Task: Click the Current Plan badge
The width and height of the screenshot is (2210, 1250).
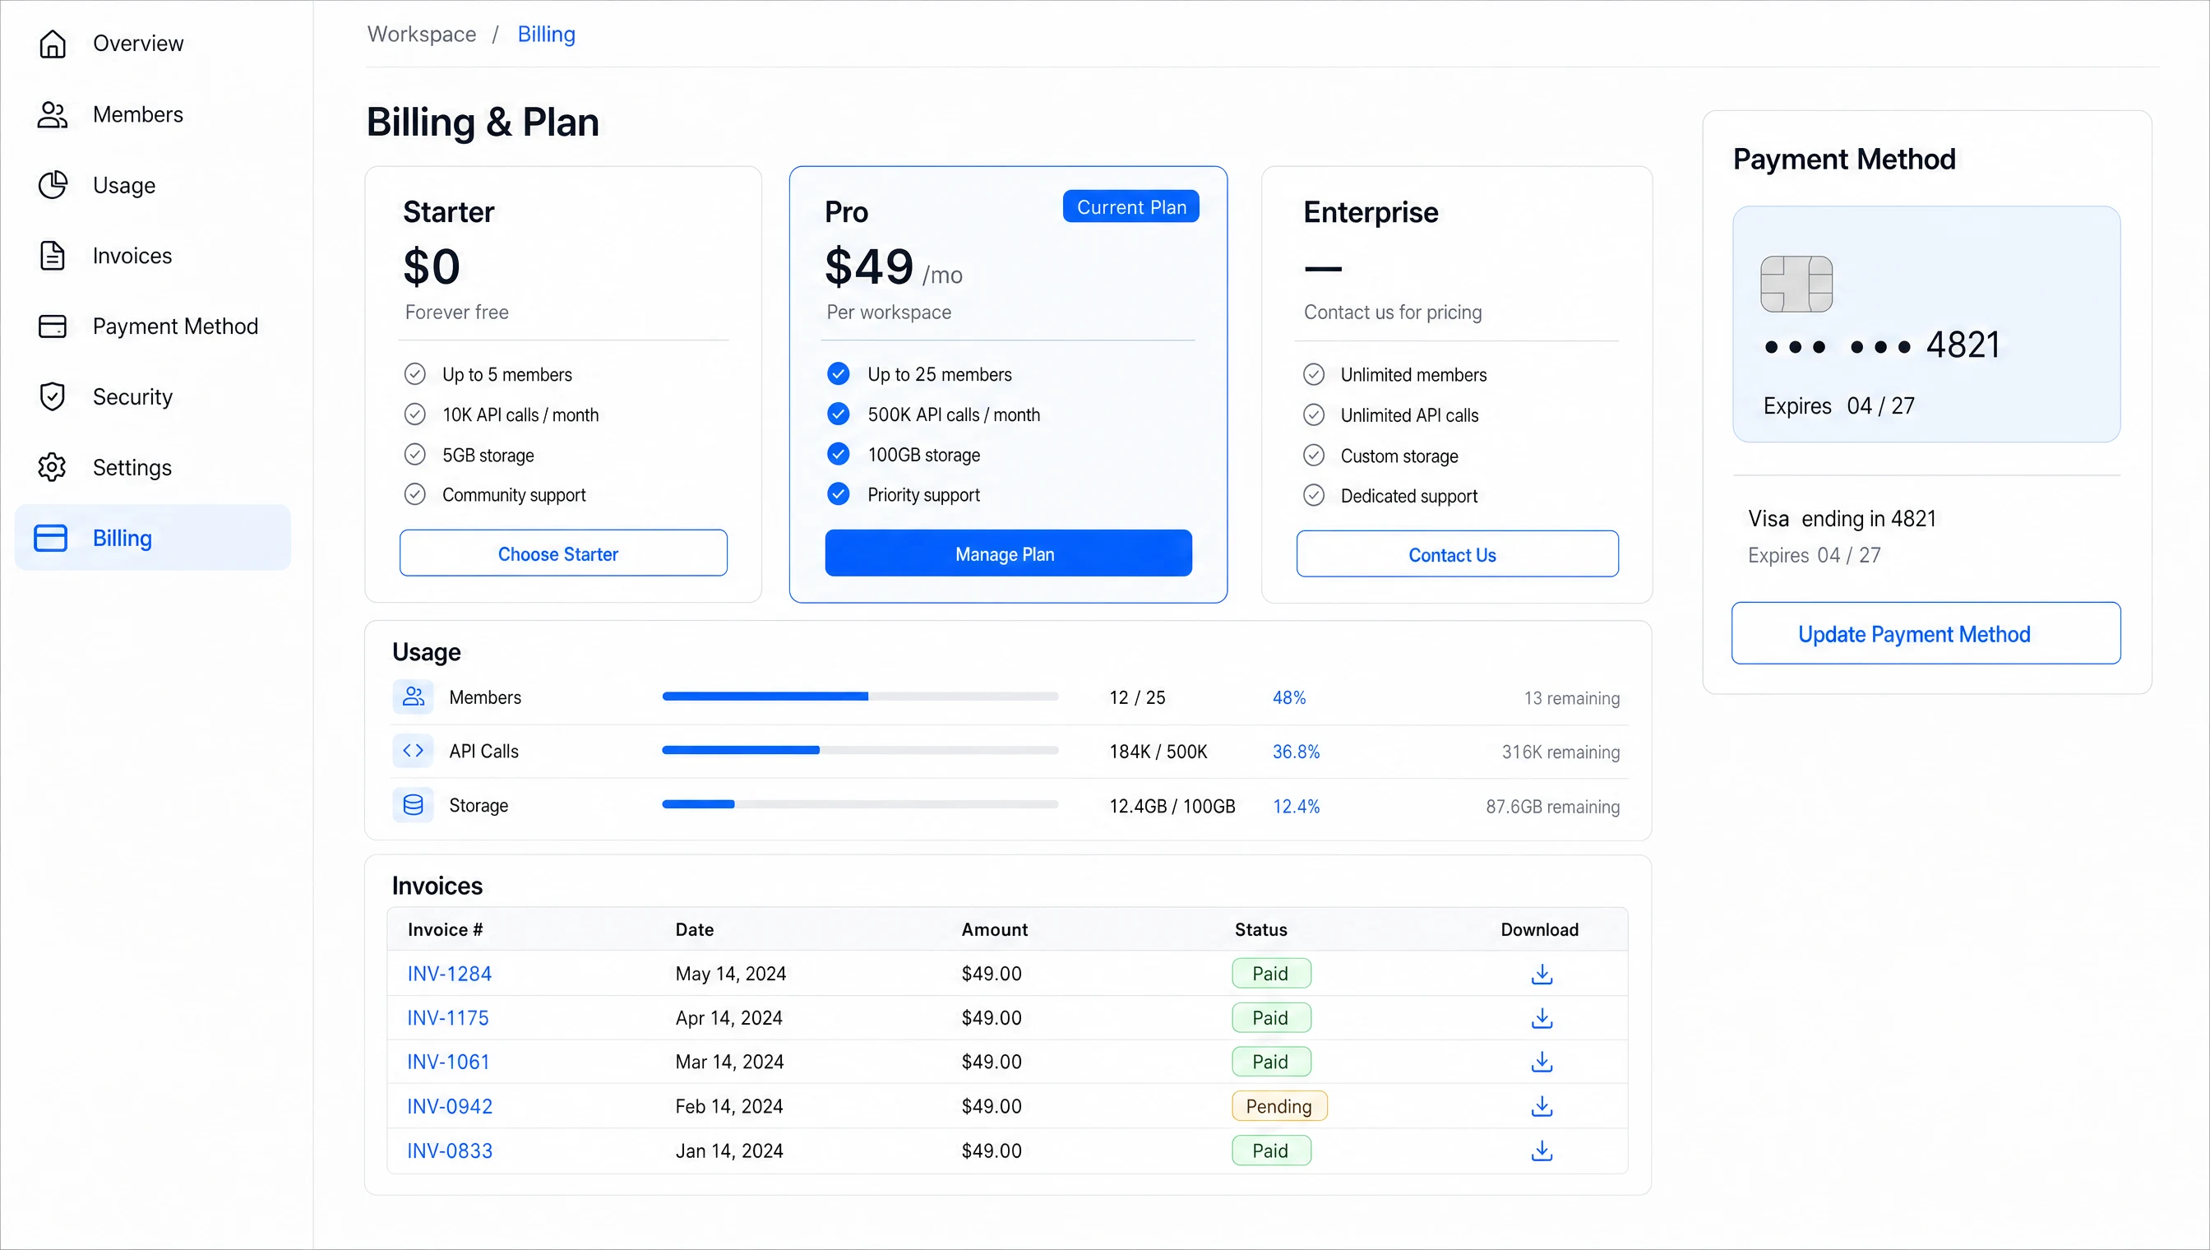Action: click(1130, 207)
